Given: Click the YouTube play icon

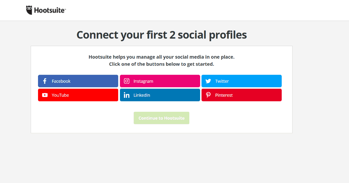Looking at the screenshot, I should click(45, 95).
